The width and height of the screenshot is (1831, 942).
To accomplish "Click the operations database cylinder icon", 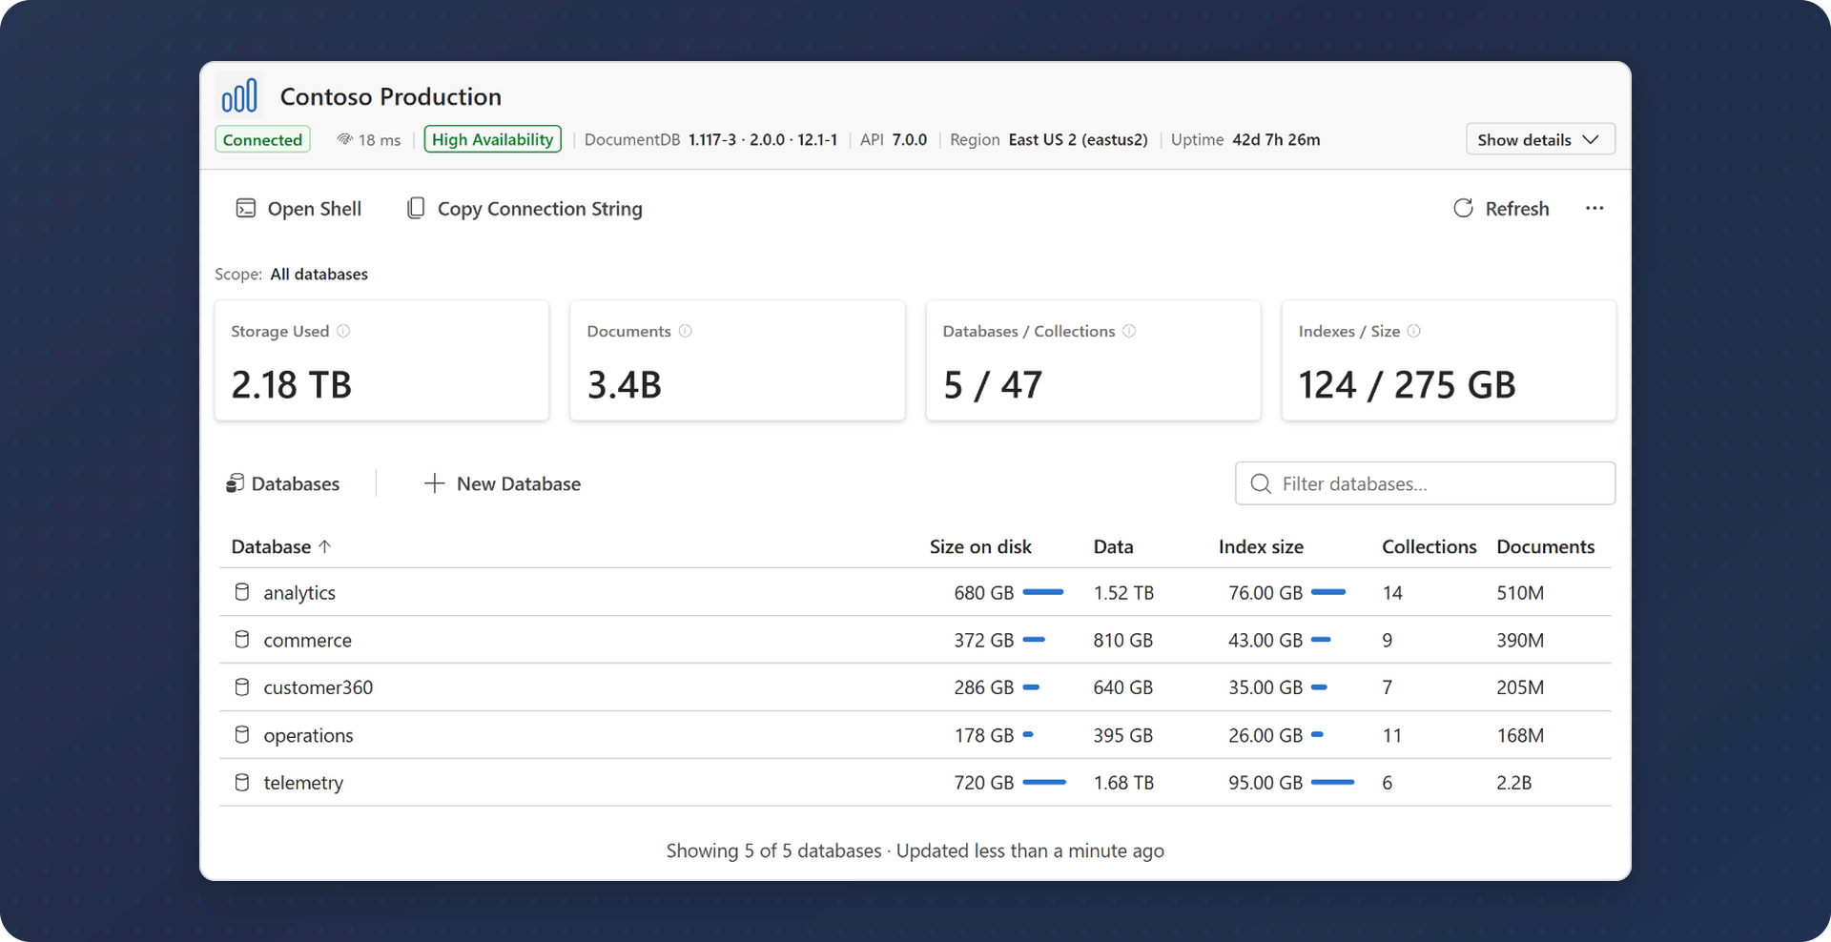I will 242,735.
